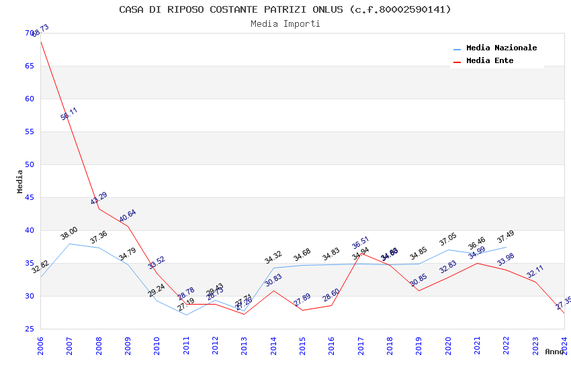Select the 2017 year label

(x=361, y=346)
